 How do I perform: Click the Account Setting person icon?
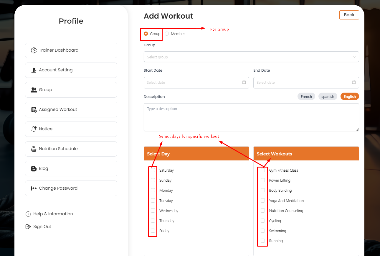[34, 70]
